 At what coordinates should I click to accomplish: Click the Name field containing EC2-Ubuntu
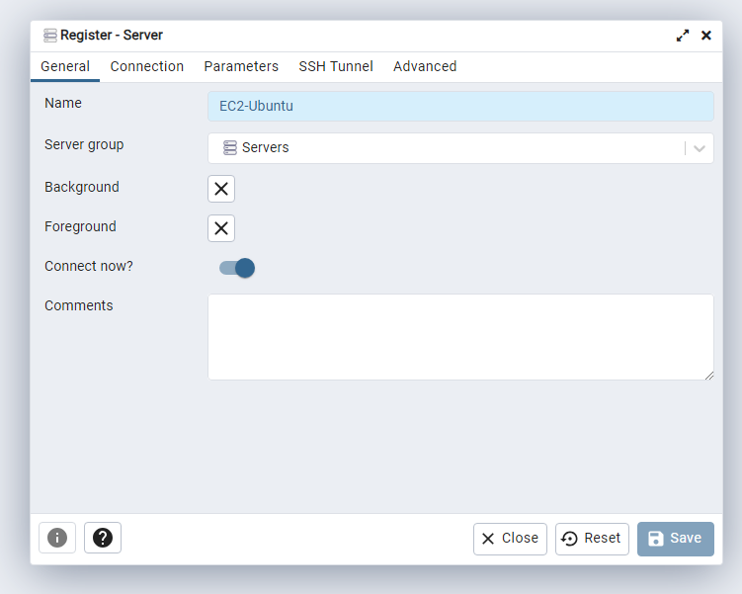click(460, 106)
